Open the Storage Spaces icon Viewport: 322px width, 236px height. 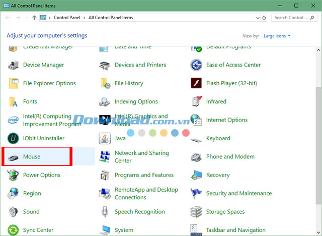[196, 212]
